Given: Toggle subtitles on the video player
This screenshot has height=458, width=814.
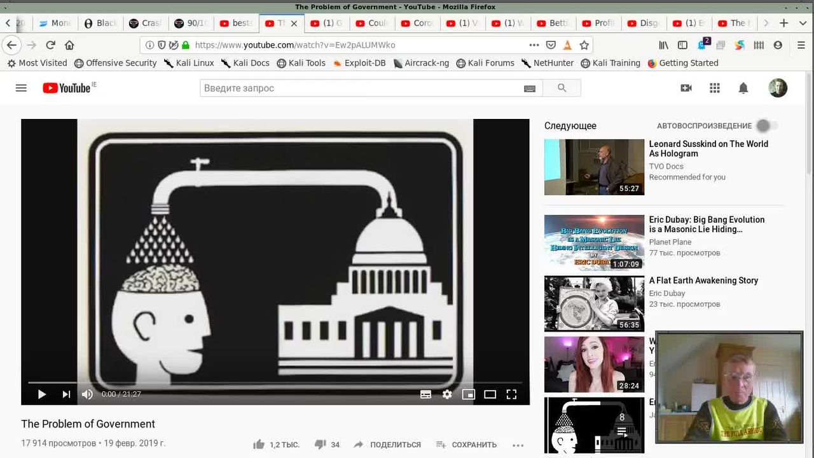Looking at the screenshot, I should point(426,394).
